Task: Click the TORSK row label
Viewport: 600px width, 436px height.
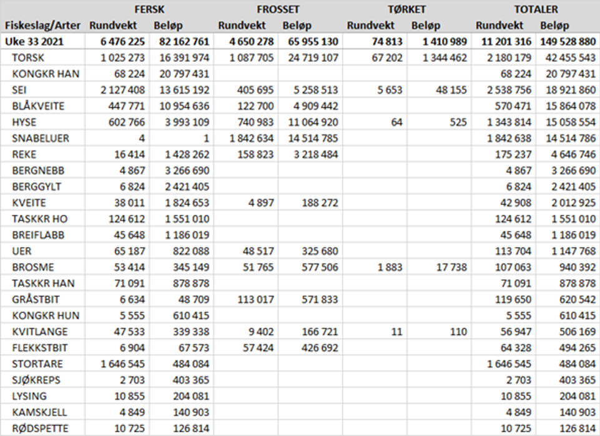Action: [29, 57]
